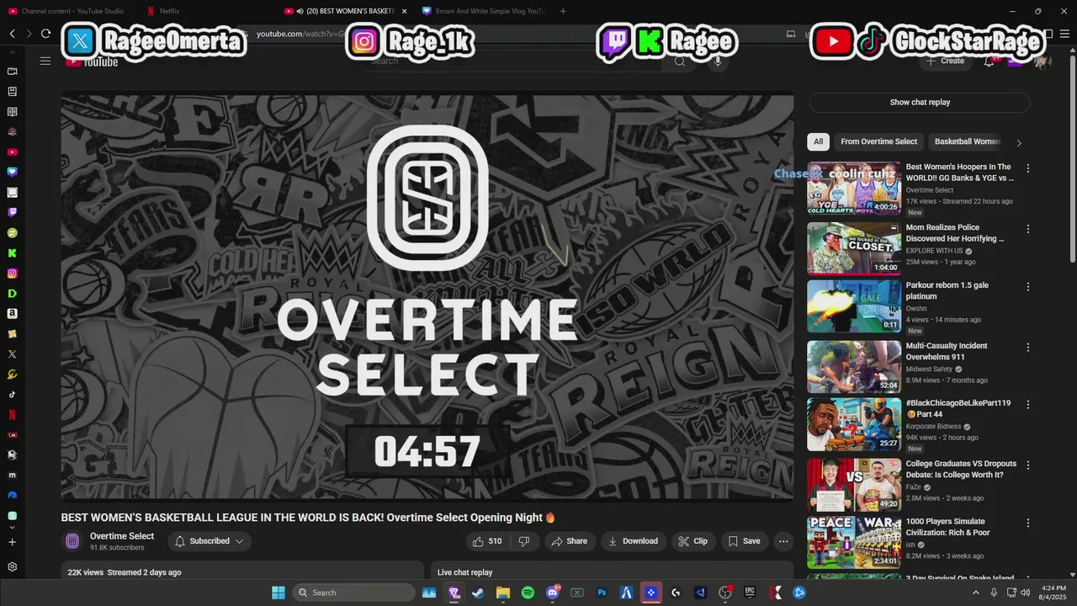Open Twitch from the browser sidebar
Viewport: 1077px width, 606px height.
12,213
